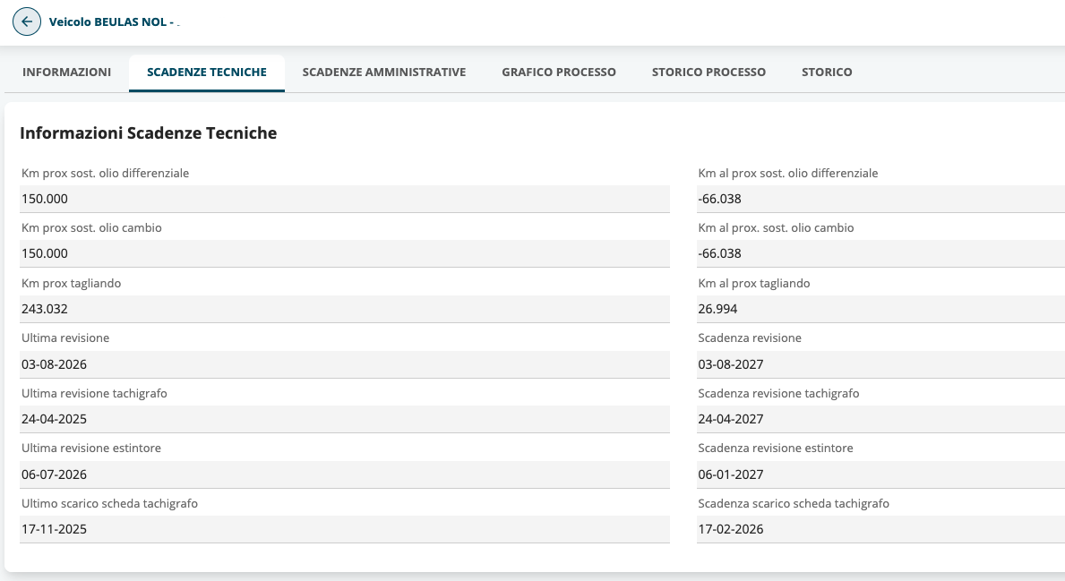Click the 'Ultima revisione' label
This screenshot has height=581, width=1065.
point(65,337)
